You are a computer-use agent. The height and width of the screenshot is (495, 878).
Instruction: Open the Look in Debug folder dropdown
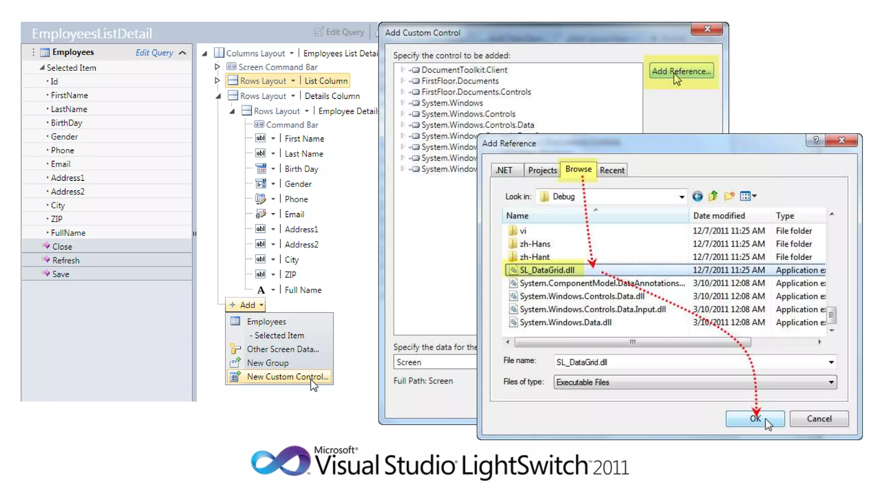[x=681, y=197]
